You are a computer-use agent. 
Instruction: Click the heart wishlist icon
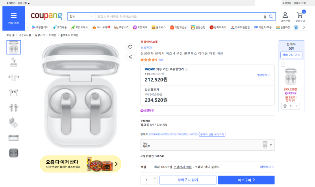[130, 47]
